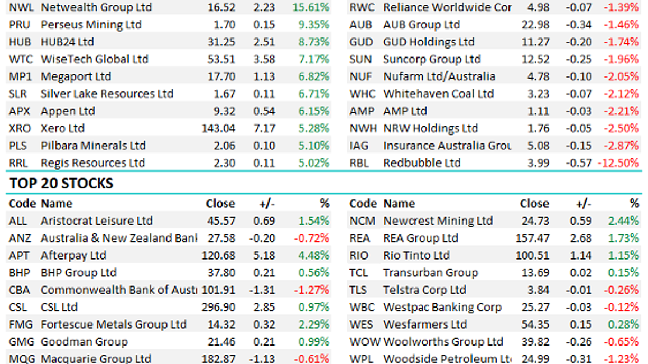Click AMP Ltd company name
The height and width of the screenshot is (364, 648).
405,111
